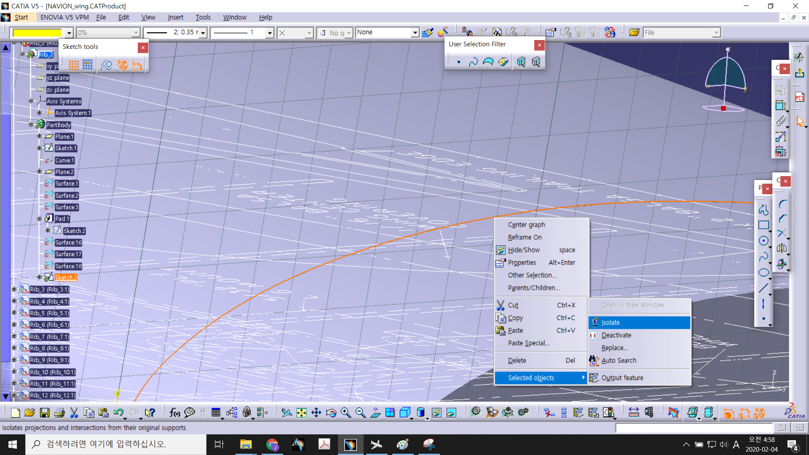The height and width of the screenshot is (455, 809).
Task: Open the Tools menu
Action: [203, 17]
